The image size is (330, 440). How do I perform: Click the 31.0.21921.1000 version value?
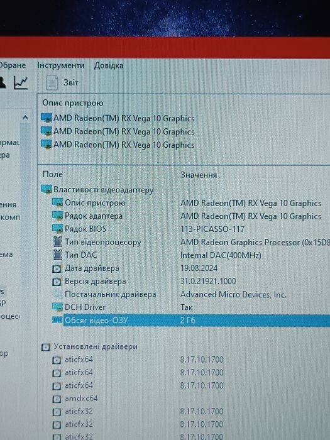(x=208, y=281)
